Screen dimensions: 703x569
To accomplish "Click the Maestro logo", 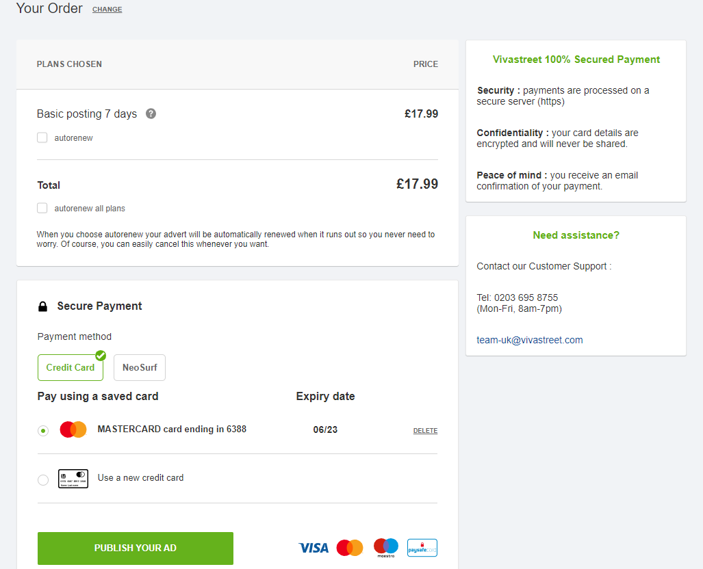I will click(x=386, y=548).
